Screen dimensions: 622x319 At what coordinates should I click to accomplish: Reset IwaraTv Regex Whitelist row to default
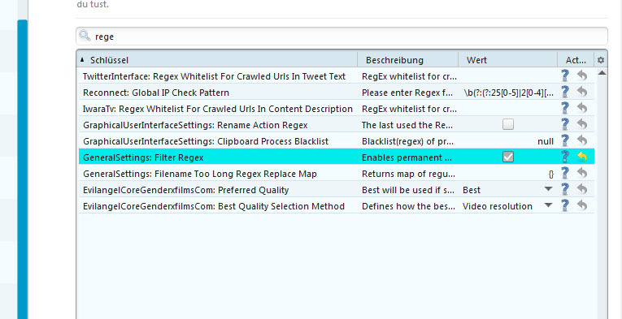[582, 109]
